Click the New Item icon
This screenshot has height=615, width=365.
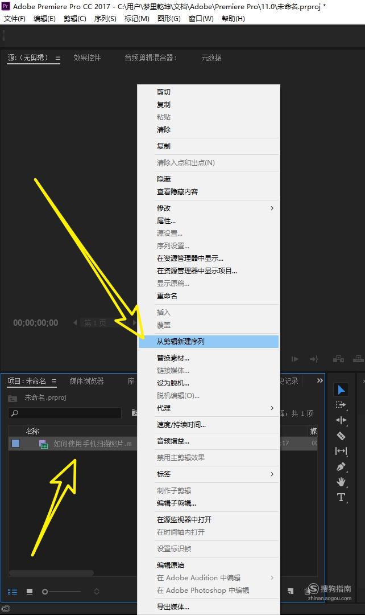290,591
